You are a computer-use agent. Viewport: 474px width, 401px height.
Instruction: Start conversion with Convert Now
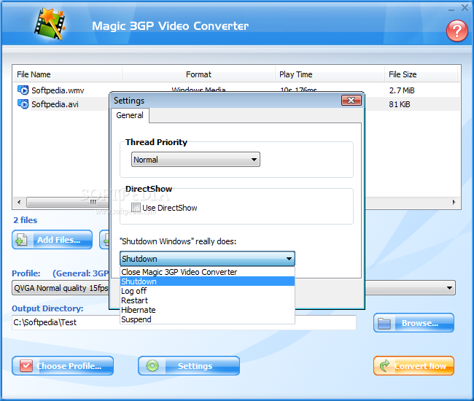(413, 366)
